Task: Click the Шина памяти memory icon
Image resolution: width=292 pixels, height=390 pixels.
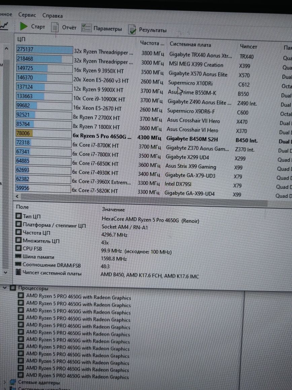Action: point(18,256)
